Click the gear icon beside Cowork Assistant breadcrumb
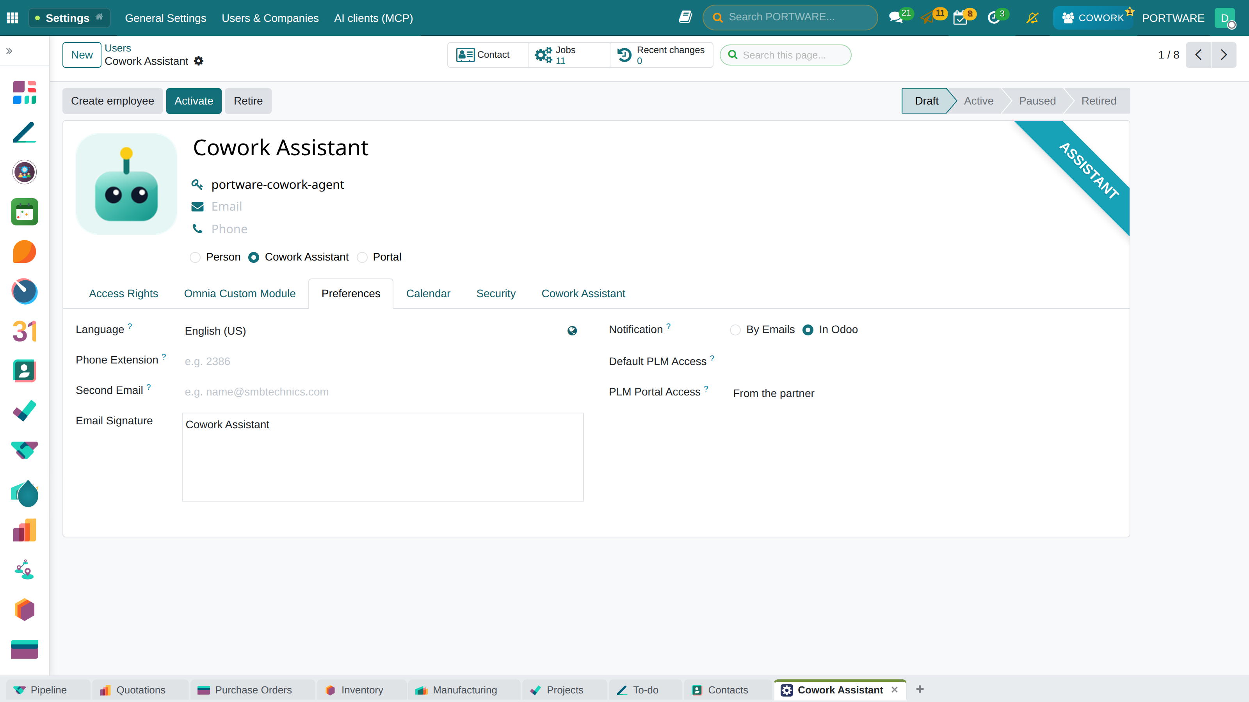Image resolution: width=1249 pixels, height=702 pixels. pyautogui.click(x=198, y=61)
